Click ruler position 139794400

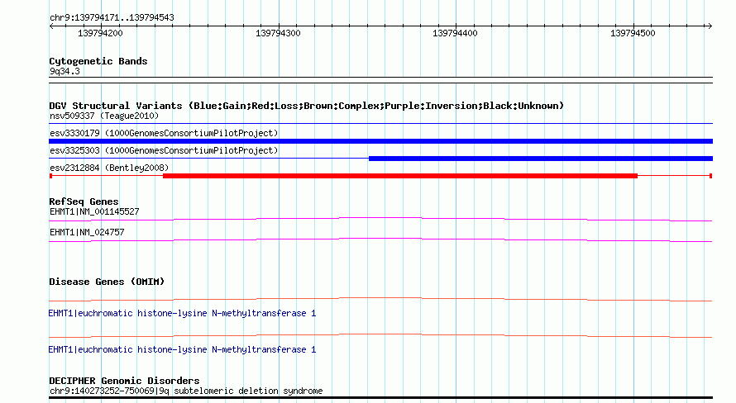click(455, 33)
